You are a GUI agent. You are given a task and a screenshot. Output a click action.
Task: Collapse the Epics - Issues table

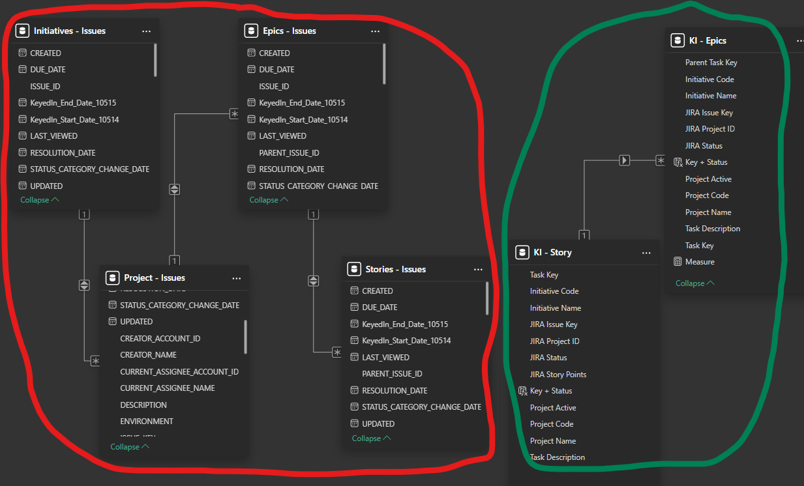pyautogui.click(x=269, y=200)
